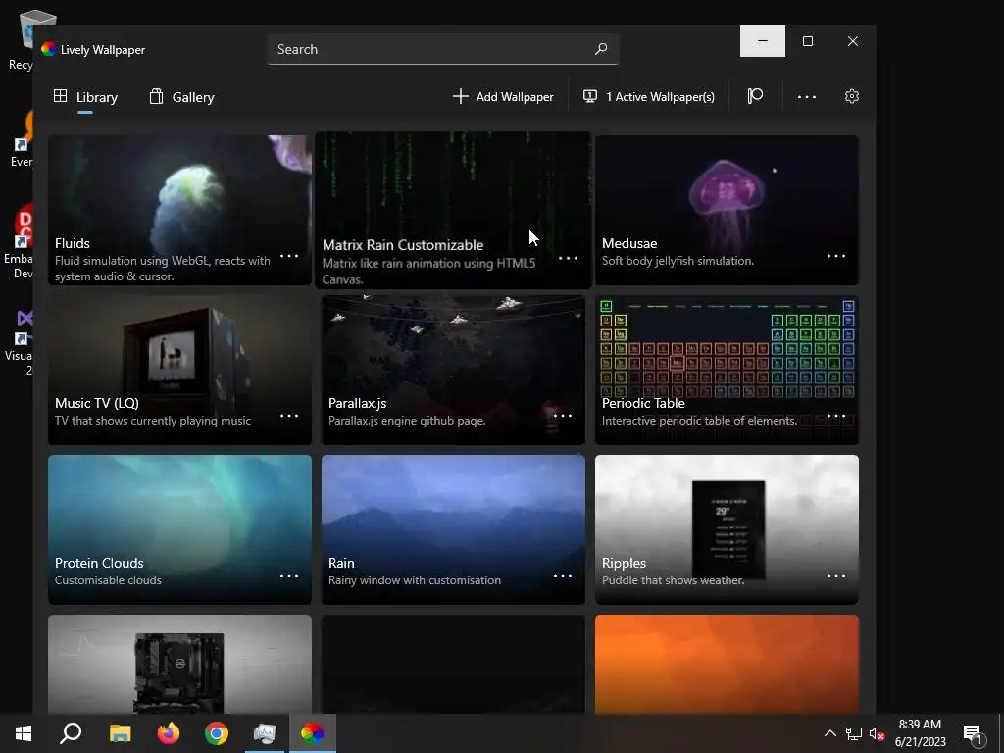This screenshot has width=1004, height=753.
Task: Click the monitor icon beside Active Wallpaper(s)
Action: [x=589, y=96]
